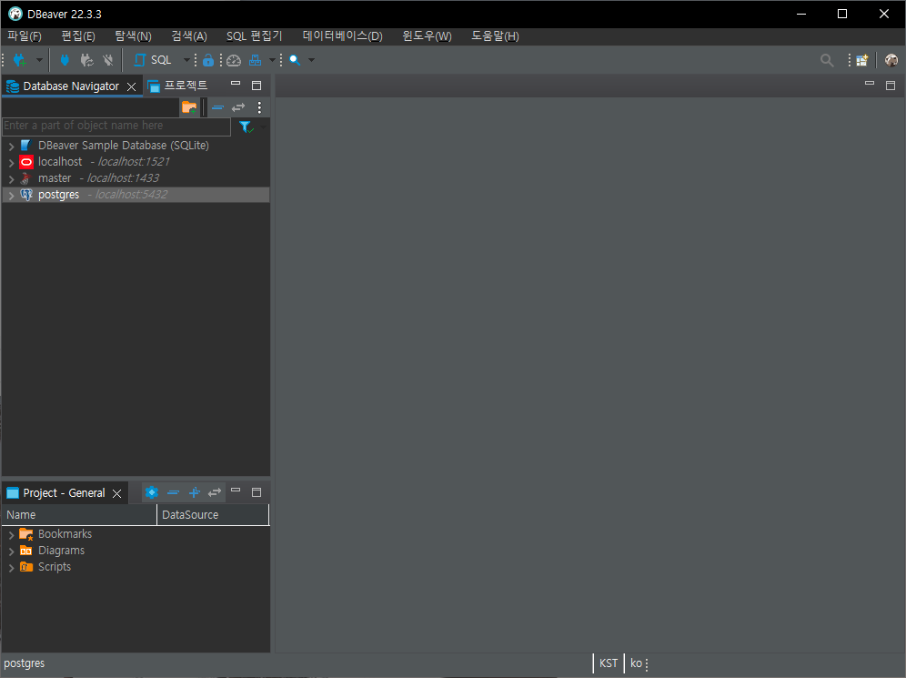Image resolution: width=906 pixels, height=678 pixels.
Task: Click the Open Perspective icon at top right
Action: pos(862,60)
